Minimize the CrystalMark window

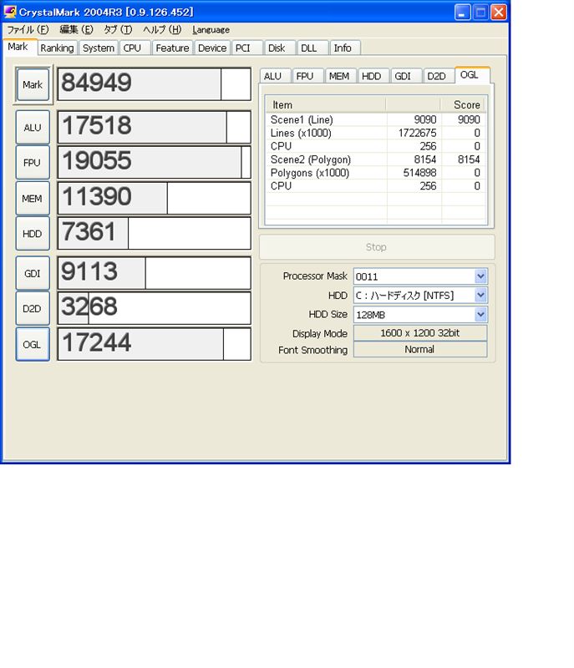coord(463,12)
